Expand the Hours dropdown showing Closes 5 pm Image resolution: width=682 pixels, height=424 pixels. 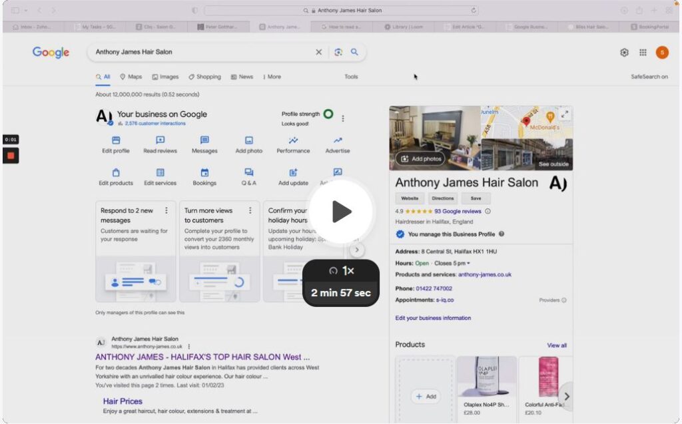[452, 263]
